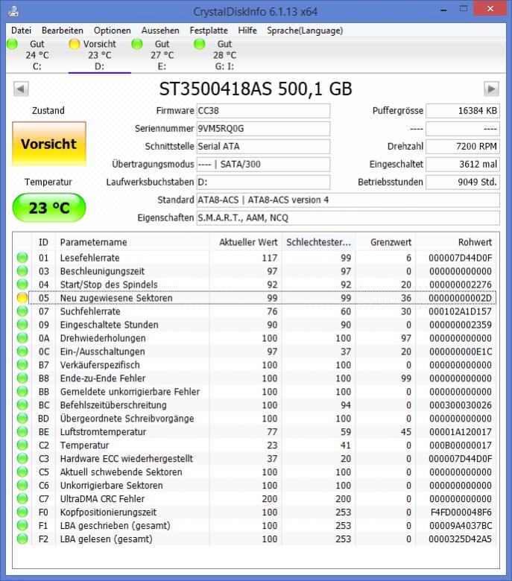Open the Datei menu
This screenshot has height=581, width=512.
[x=21, y=31]
